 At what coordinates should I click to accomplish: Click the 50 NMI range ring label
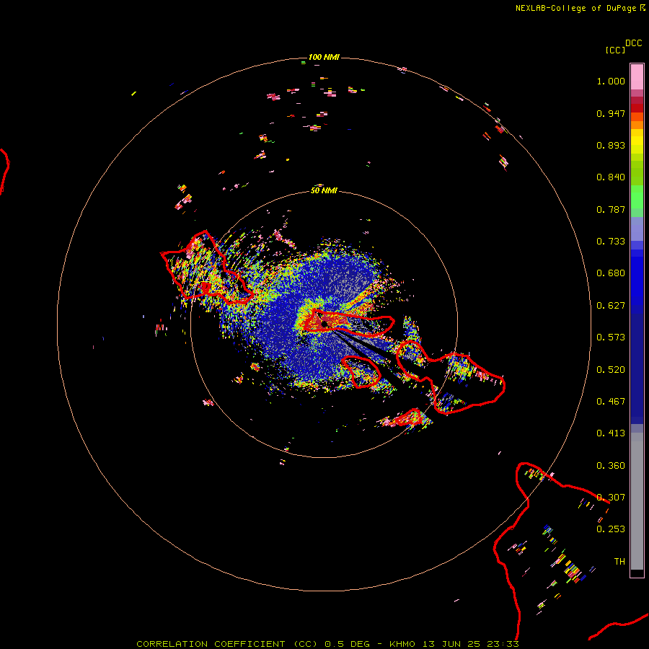pos(324,190)
